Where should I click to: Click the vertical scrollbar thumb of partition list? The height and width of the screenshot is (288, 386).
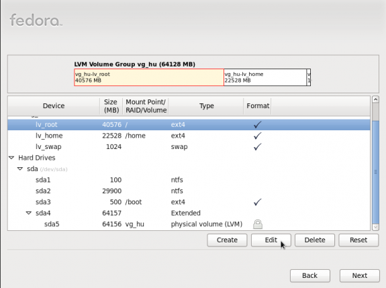click(375, 173)
